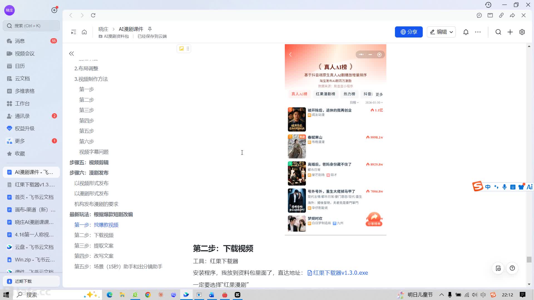Screen dimensions: 534x300
Task: Go forward with the right arrow
Action: [82, 15]
